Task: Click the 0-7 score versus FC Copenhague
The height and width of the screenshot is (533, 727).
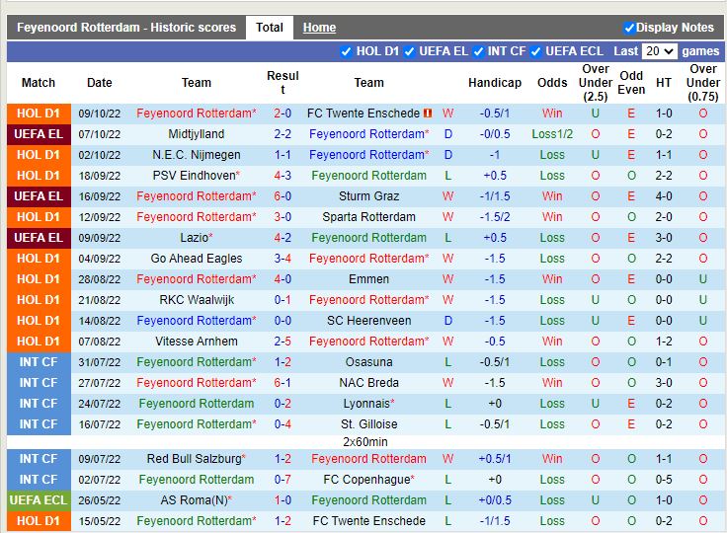Action: (x=283, y=480)
